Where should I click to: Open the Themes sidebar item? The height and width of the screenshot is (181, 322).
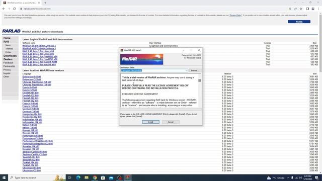pyautogui.click(x=9, y=49)
